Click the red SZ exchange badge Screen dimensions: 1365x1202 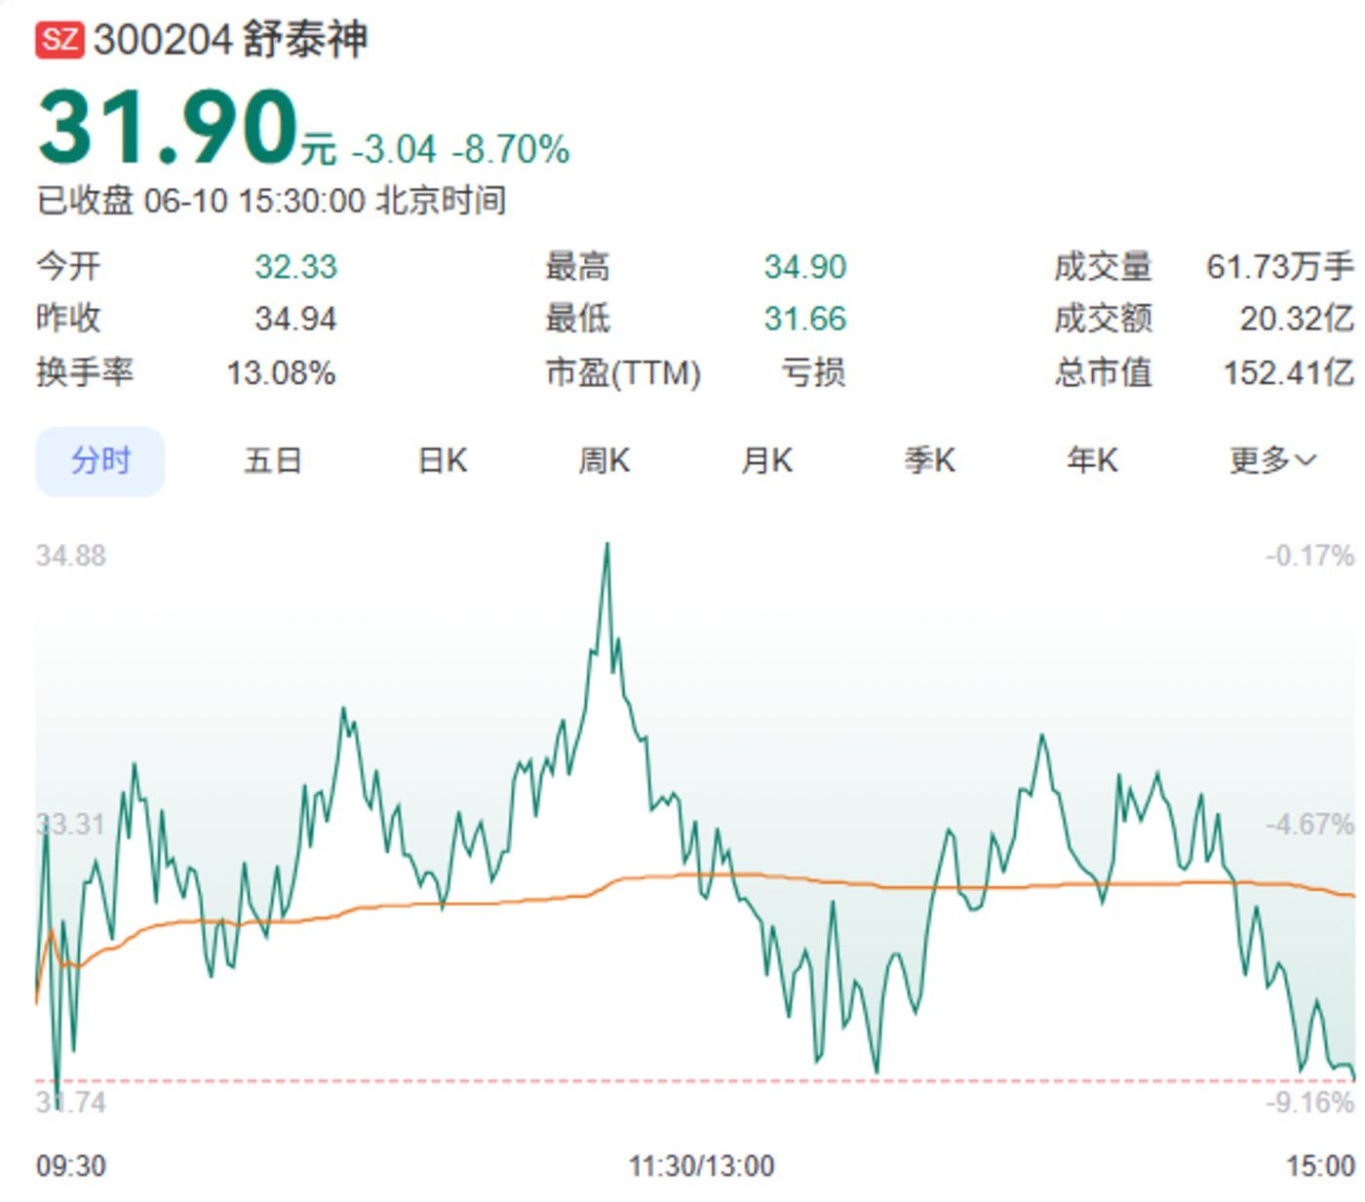click(59, 40)
